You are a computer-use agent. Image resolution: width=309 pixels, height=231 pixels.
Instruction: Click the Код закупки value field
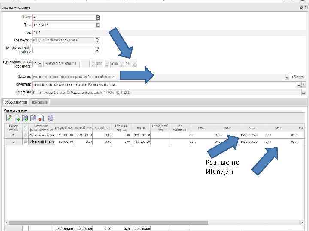(x=63, y=40)
